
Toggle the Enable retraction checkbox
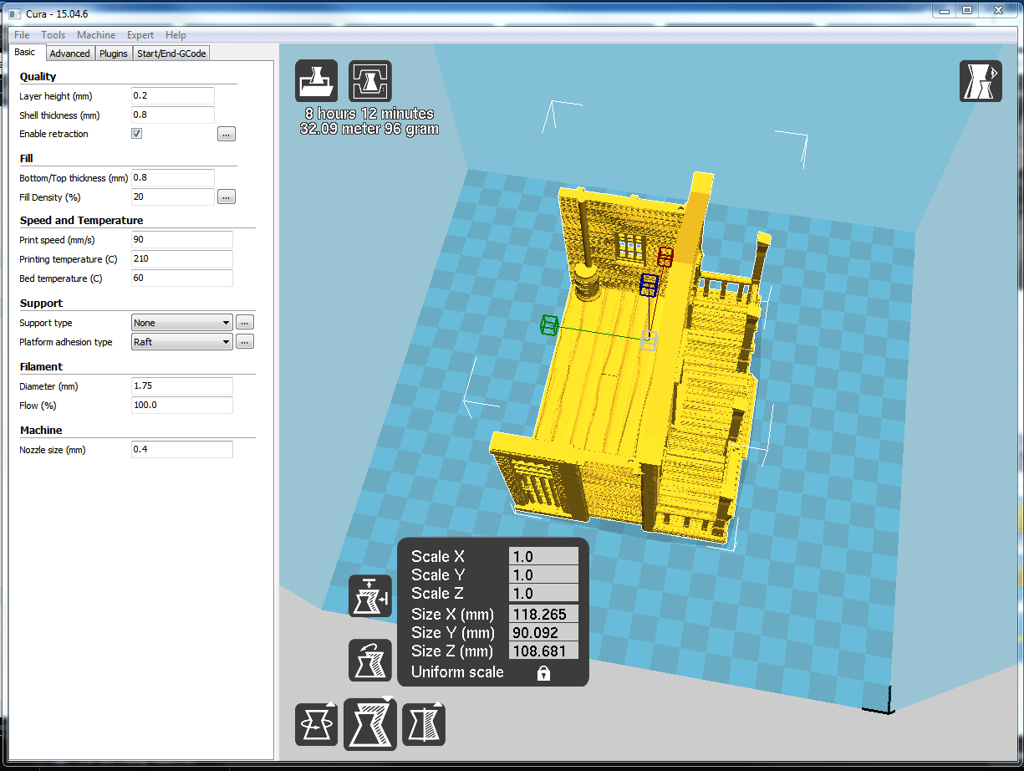click(x=136, y=133)
